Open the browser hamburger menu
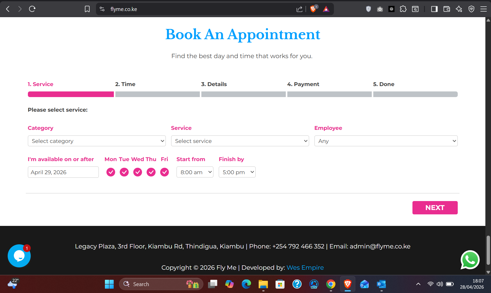This screenshot has width=491, height=293. click(484, 9)
